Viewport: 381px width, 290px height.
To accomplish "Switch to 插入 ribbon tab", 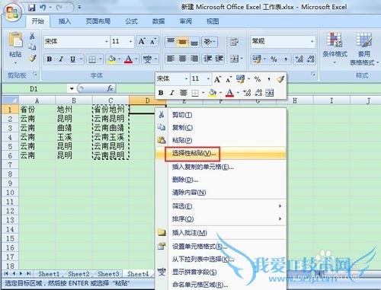I will pos(65,21).
